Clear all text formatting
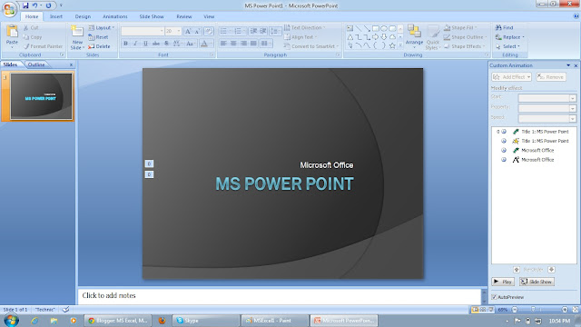Image resolution: width=581 pixels, height=327 pixels. tap(209, 32)
